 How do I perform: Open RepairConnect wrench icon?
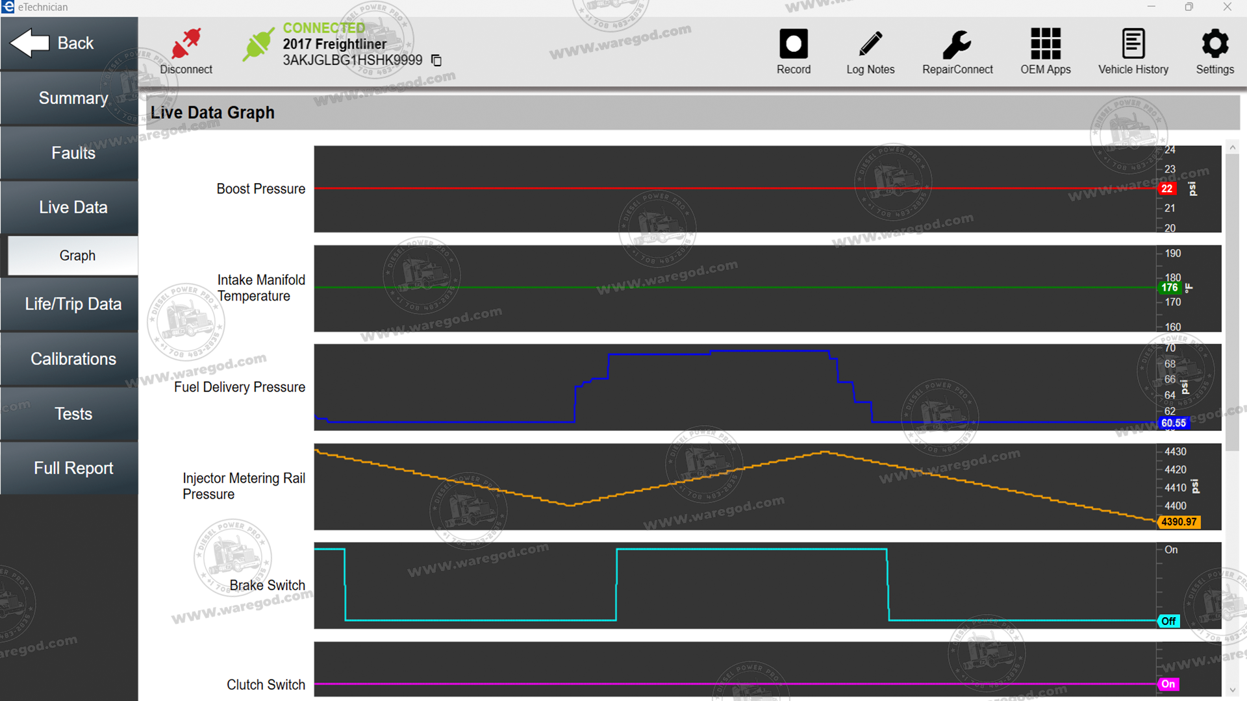point(957,44)
